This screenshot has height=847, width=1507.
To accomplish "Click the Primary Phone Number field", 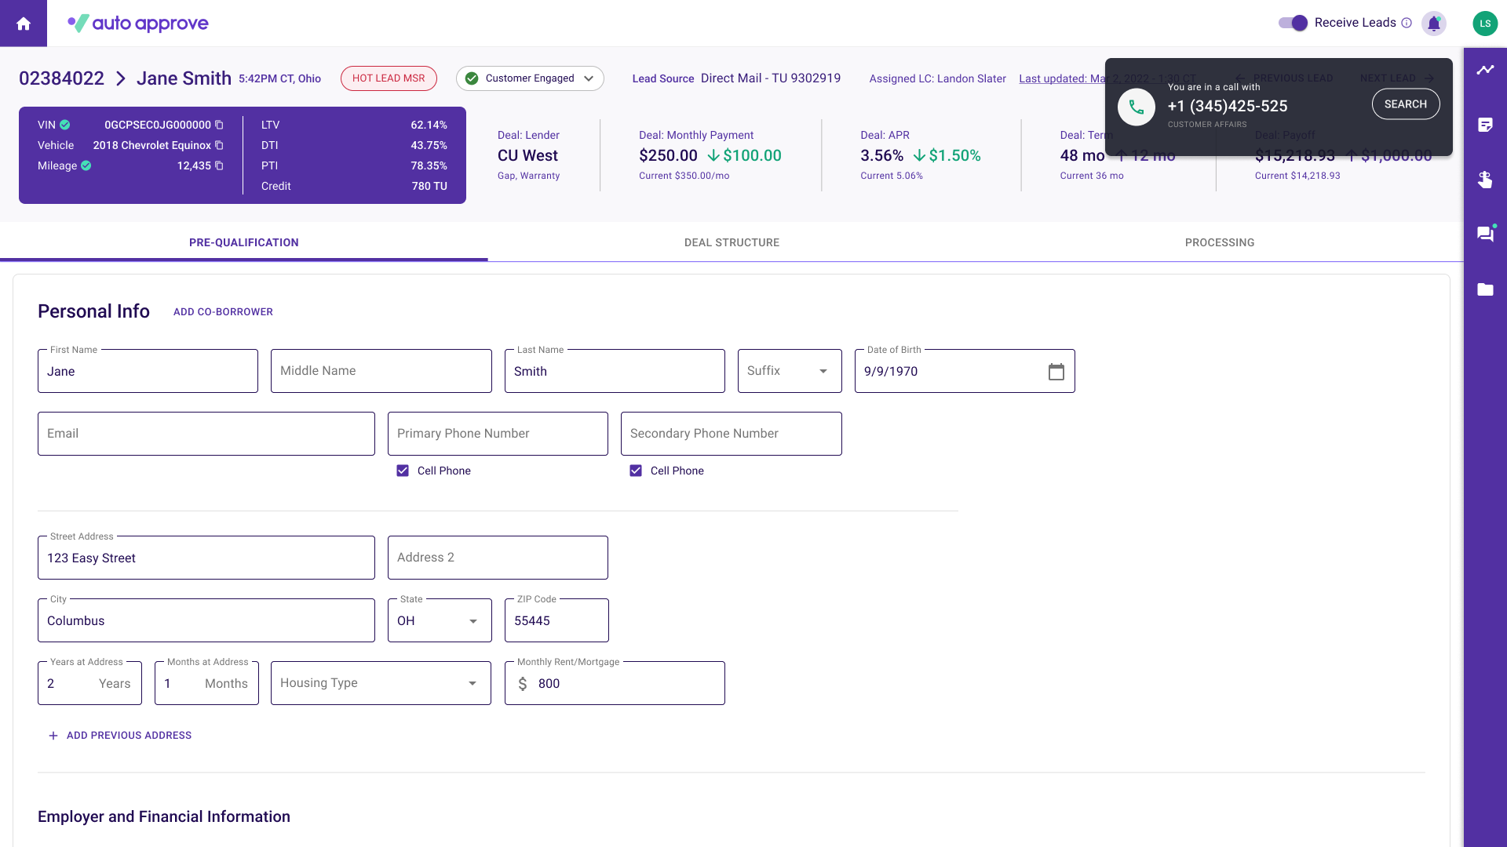I will (x=498, y=434).
